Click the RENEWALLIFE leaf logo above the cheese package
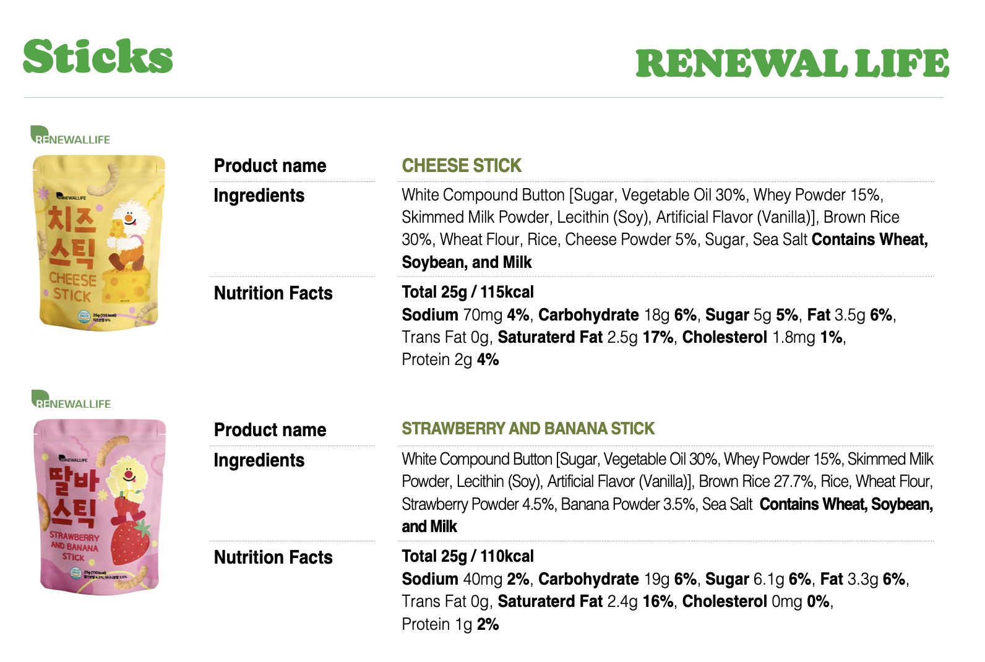985x662 pixels. pyautogui.click(x=70, y=135)
